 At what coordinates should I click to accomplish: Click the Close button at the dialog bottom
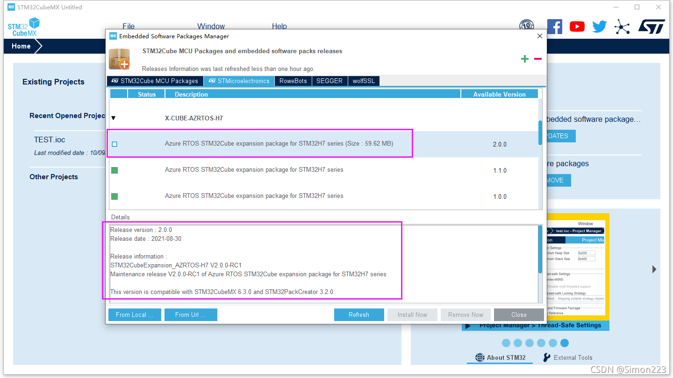pos(519,315)
